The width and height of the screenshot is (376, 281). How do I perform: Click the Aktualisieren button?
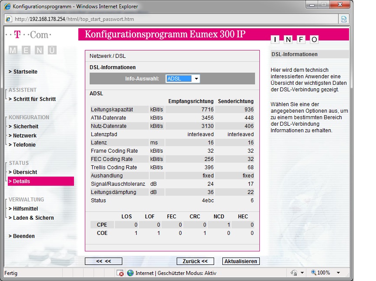coord(241,261)
